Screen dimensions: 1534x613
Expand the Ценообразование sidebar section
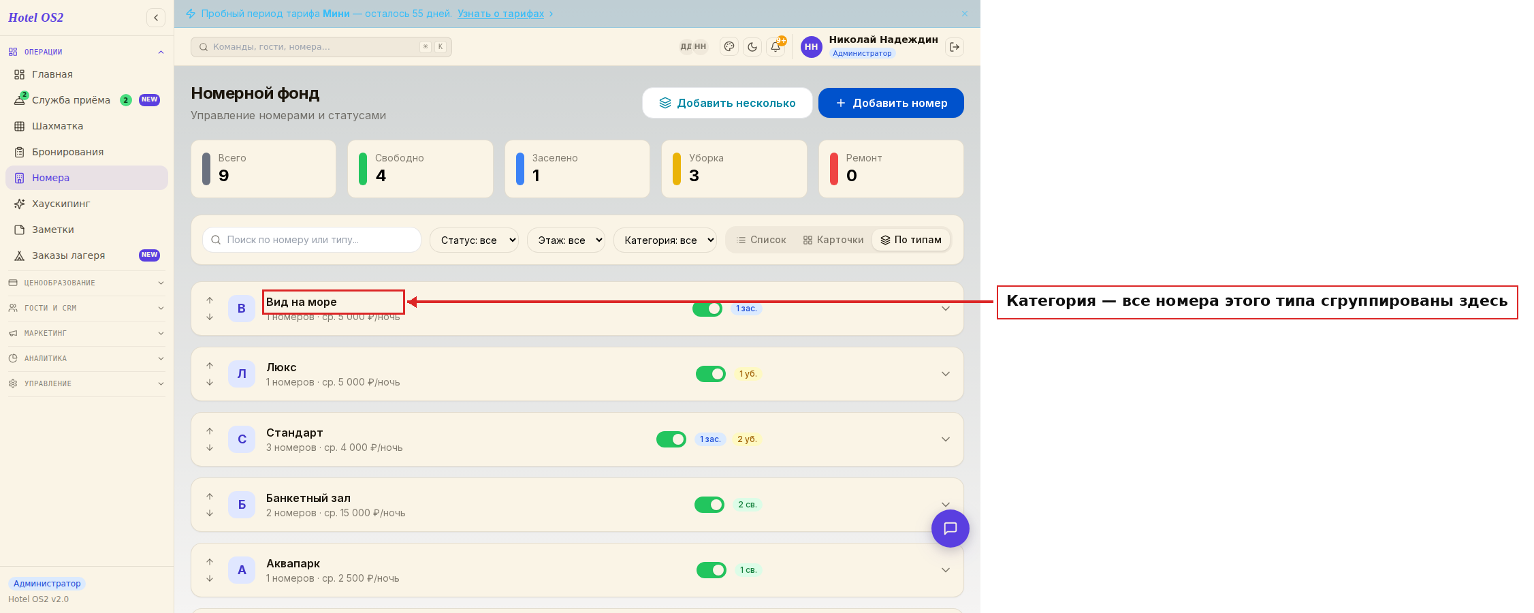coord(86,283)
